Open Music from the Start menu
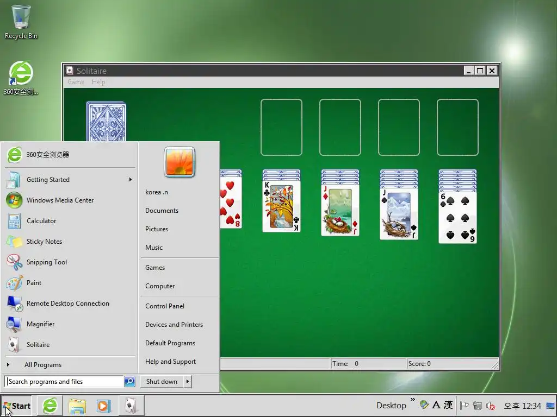 pos(154,248)
